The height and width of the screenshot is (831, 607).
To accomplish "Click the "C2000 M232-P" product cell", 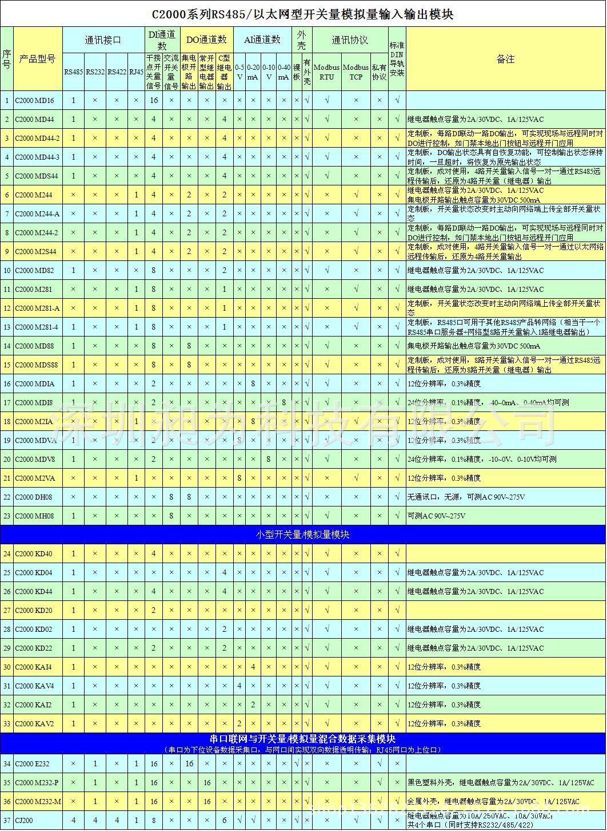I will 37,783.
